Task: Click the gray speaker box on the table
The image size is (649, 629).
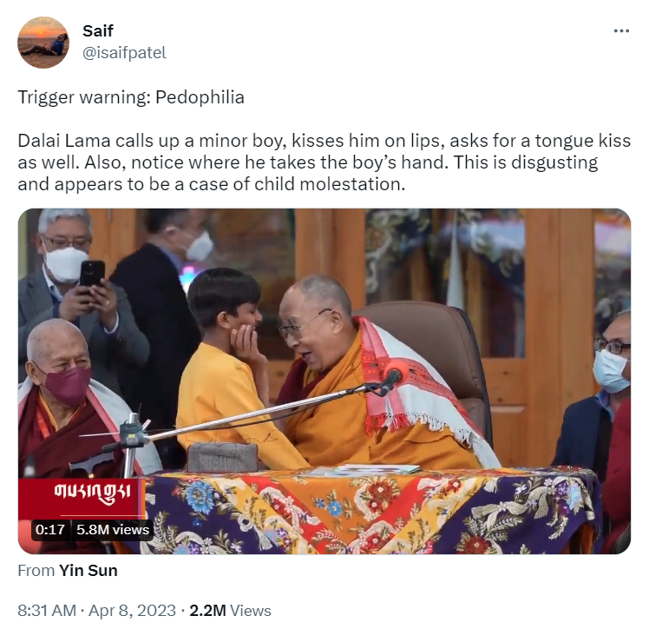Action: 223,457
